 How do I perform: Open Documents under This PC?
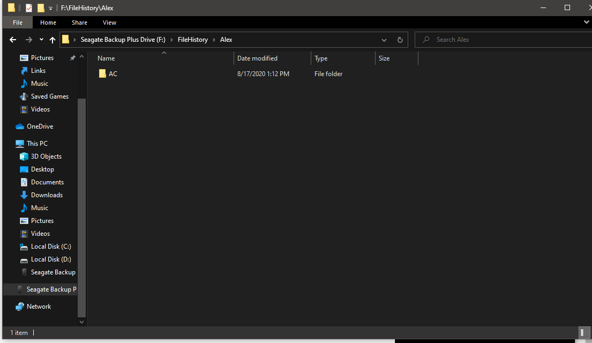47,182
